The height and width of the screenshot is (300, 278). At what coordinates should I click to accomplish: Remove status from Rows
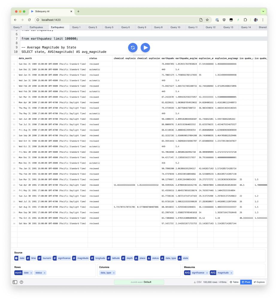[45, 273]
